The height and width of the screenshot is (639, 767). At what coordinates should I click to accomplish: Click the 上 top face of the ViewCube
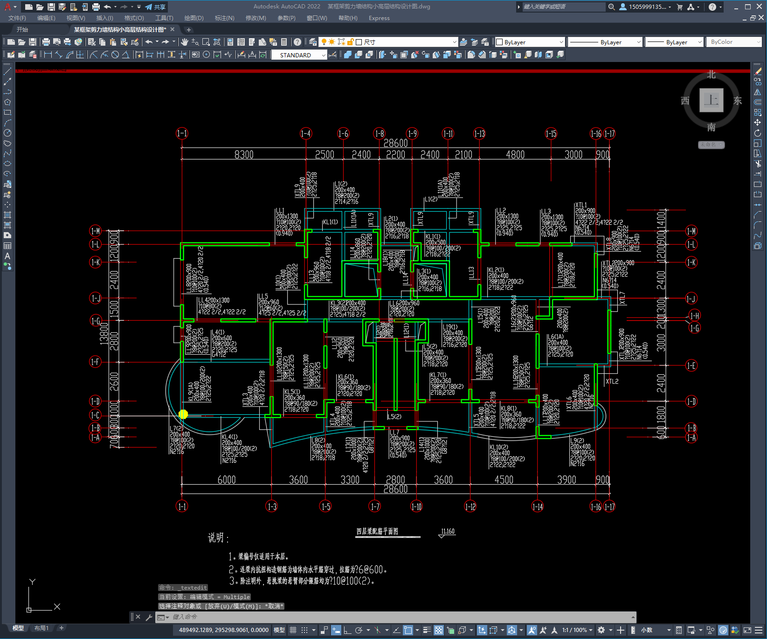[711, 100]
